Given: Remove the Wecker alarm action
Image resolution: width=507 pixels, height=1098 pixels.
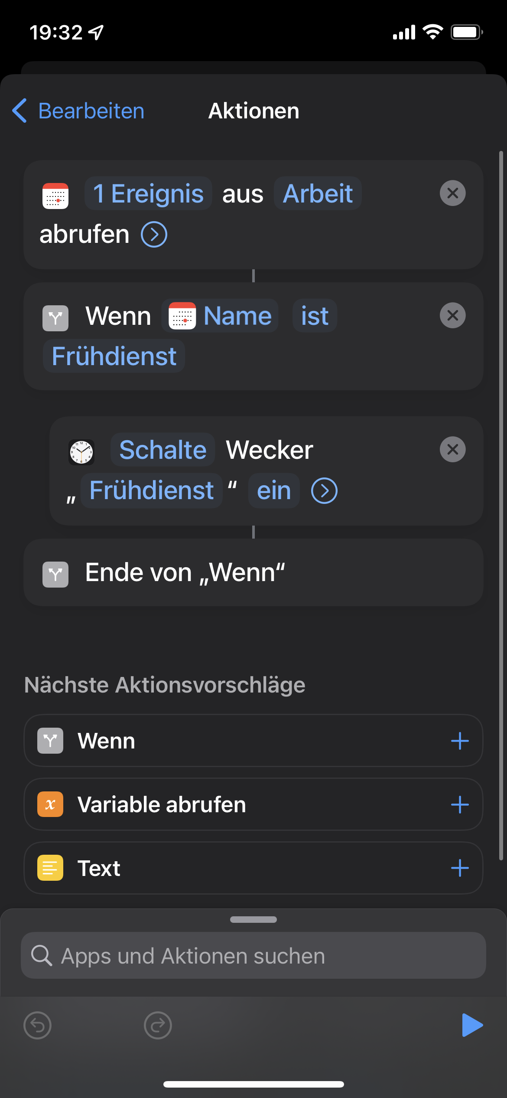Looking at the screenshot, I should point(452,449).
